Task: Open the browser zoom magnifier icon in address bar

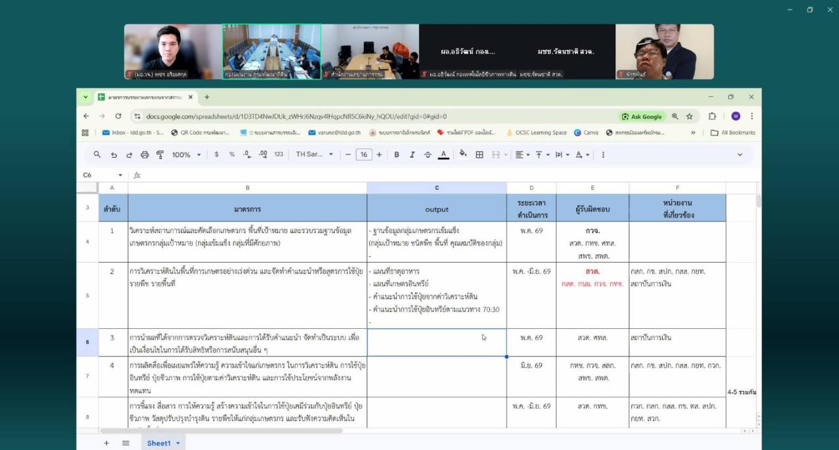Action: click(x=675, y=116)
